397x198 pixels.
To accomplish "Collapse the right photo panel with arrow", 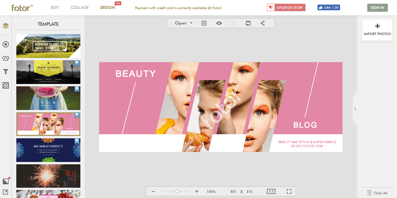I will (x=355, y=109).
